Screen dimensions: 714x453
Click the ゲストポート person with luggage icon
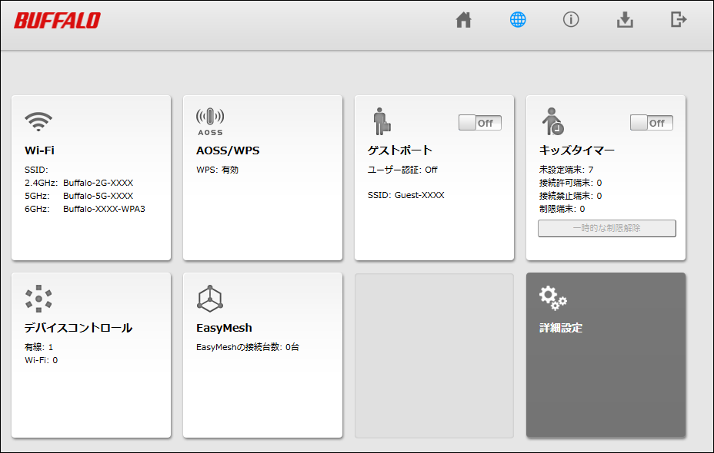(x=382, y=121)
